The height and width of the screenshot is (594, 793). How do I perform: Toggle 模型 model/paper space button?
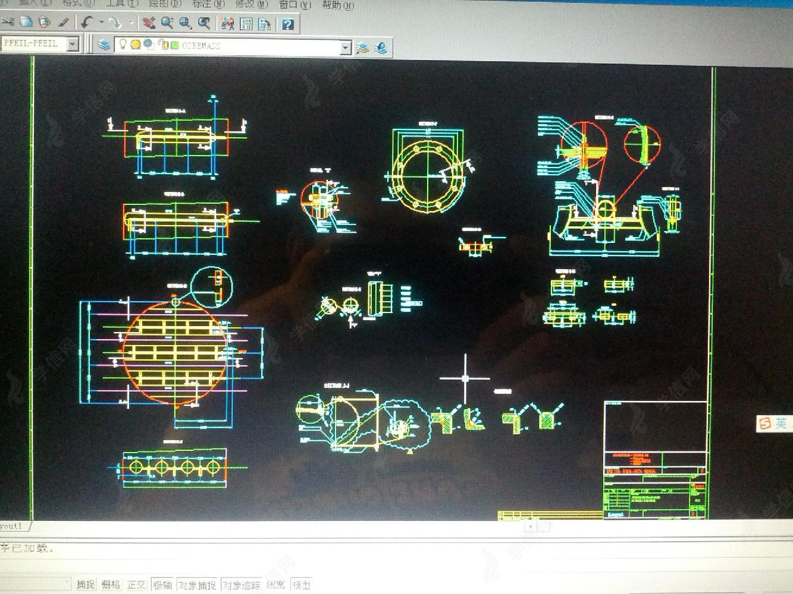click(x=302, y=585)
